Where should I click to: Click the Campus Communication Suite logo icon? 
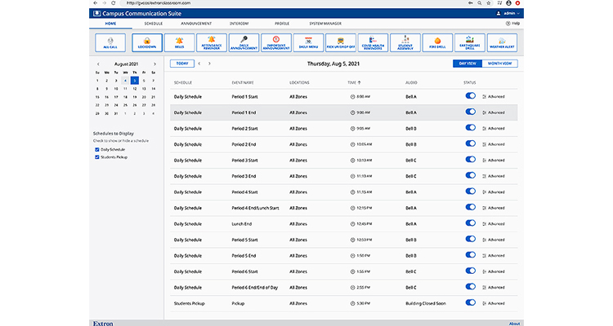(96, 13)
